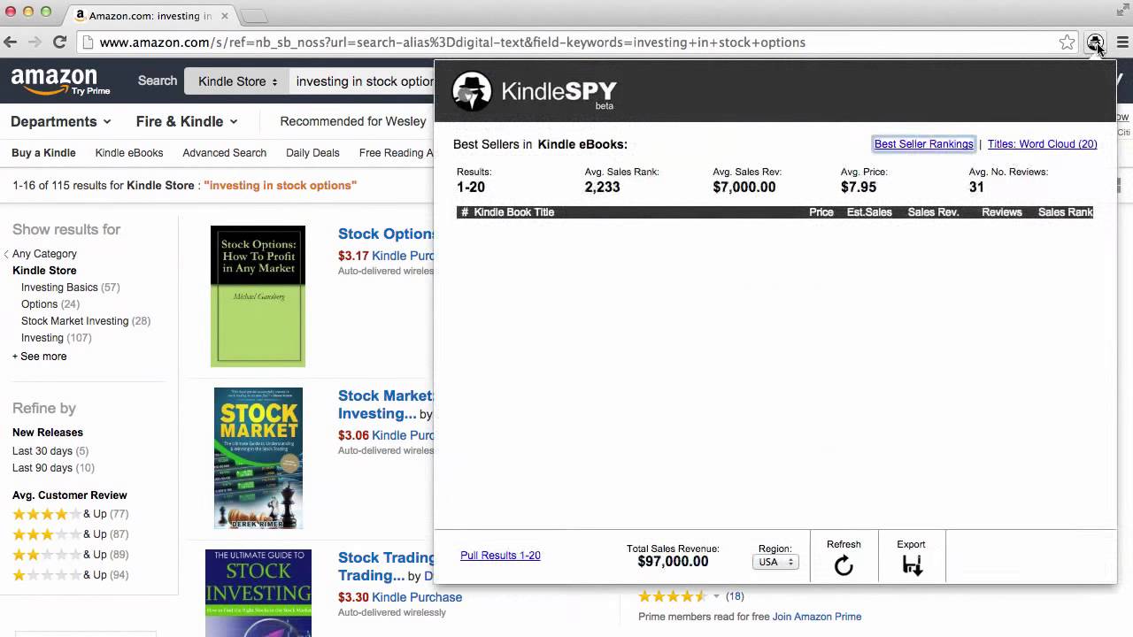1133x637 pixels.
Task: Go back with the browser back arrow
Action: (11, 42)
